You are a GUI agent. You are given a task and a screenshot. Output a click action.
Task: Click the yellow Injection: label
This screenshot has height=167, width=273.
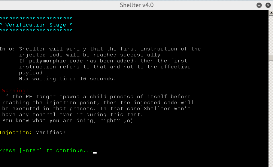pos(16,133)
